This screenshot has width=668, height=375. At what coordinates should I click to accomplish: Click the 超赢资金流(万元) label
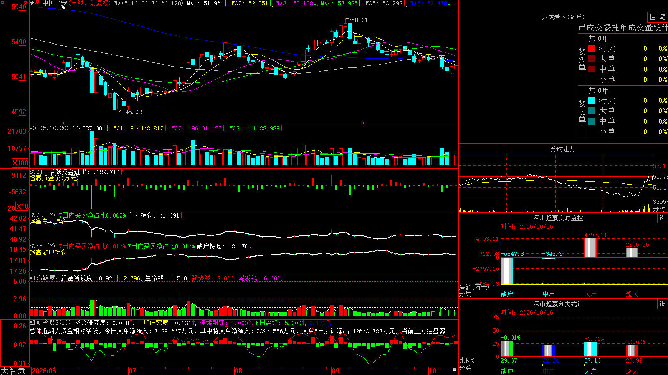(x=54, y=178)
